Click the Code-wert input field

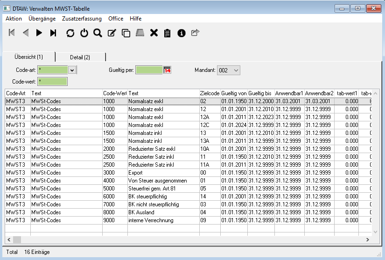[53, 82]
